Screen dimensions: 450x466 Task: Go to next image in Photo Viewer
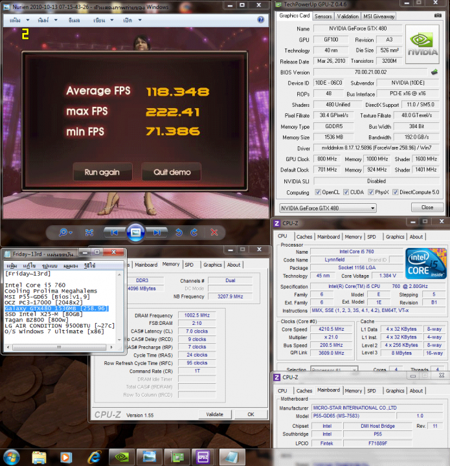point(157,232)
